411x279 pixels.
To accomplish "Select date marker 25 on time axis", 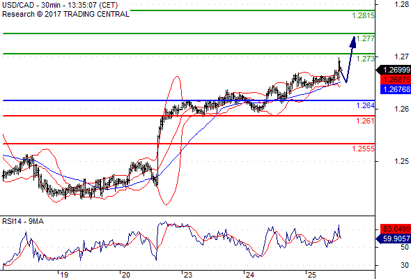I will 311,275.
